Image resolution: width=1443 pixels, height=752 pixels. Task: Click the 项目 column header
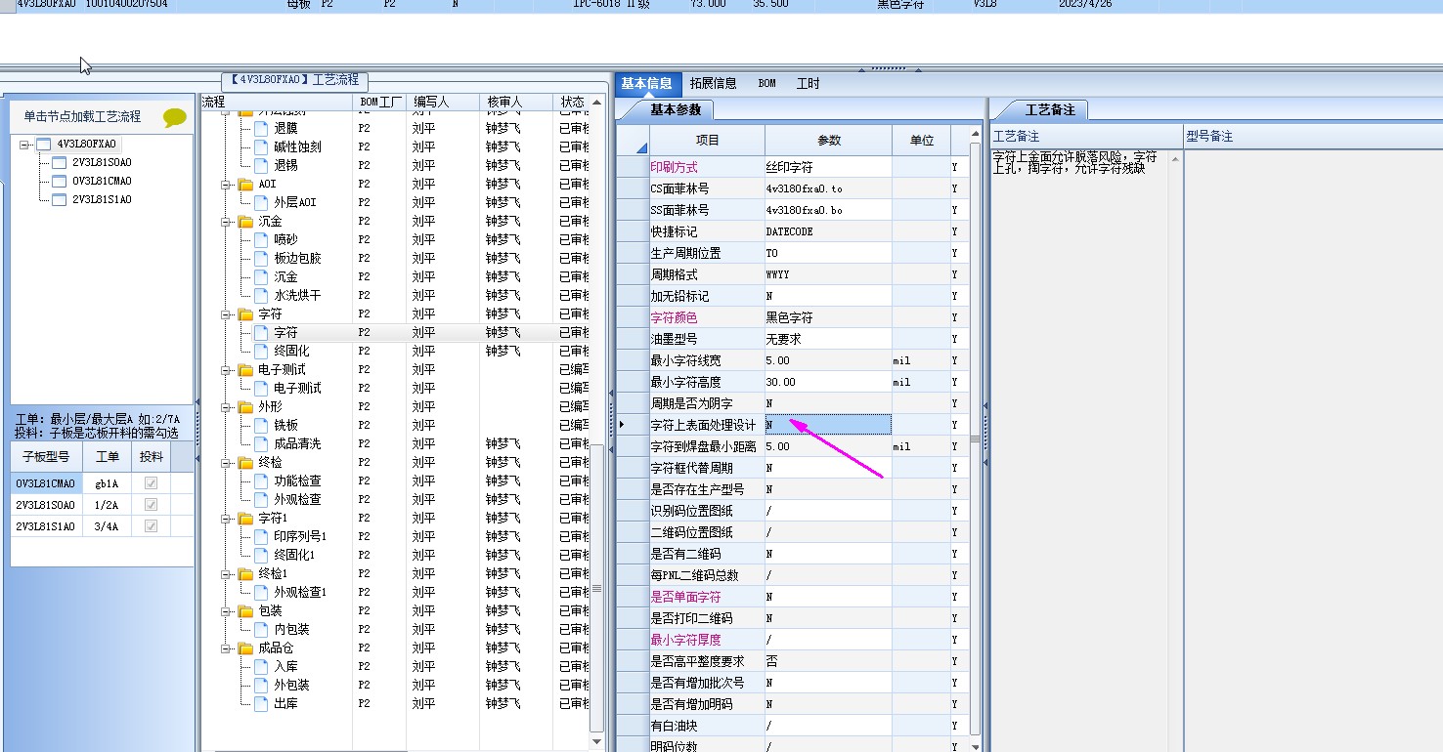pyautogui.click(x=708, y=141)
